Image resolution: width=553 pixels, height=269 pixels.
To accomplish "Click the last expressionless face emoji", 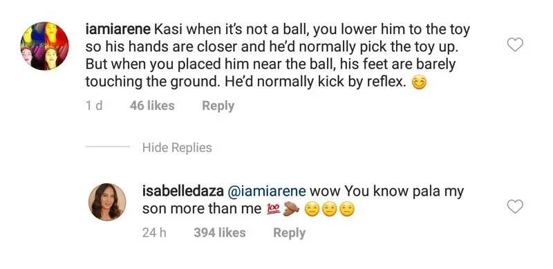I will (347, 210).
